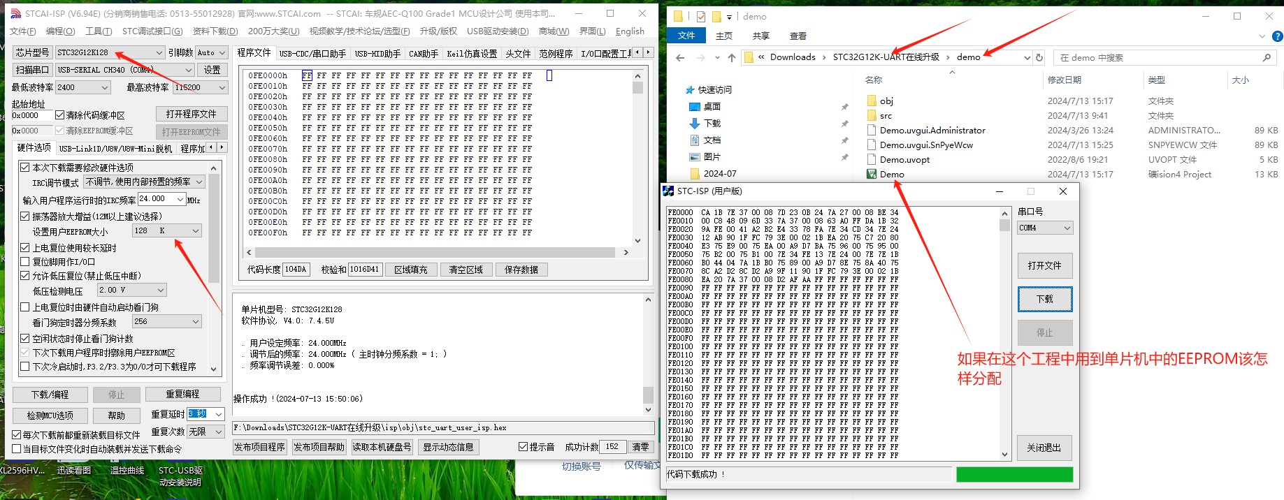Click search magnifier in Explorer search box
The width and height of the screenshot is (1284, 500).
click(x=1266, y=57)
